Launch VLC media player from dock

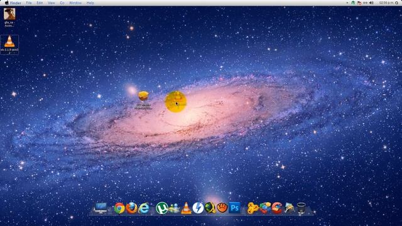coord(186,208)
